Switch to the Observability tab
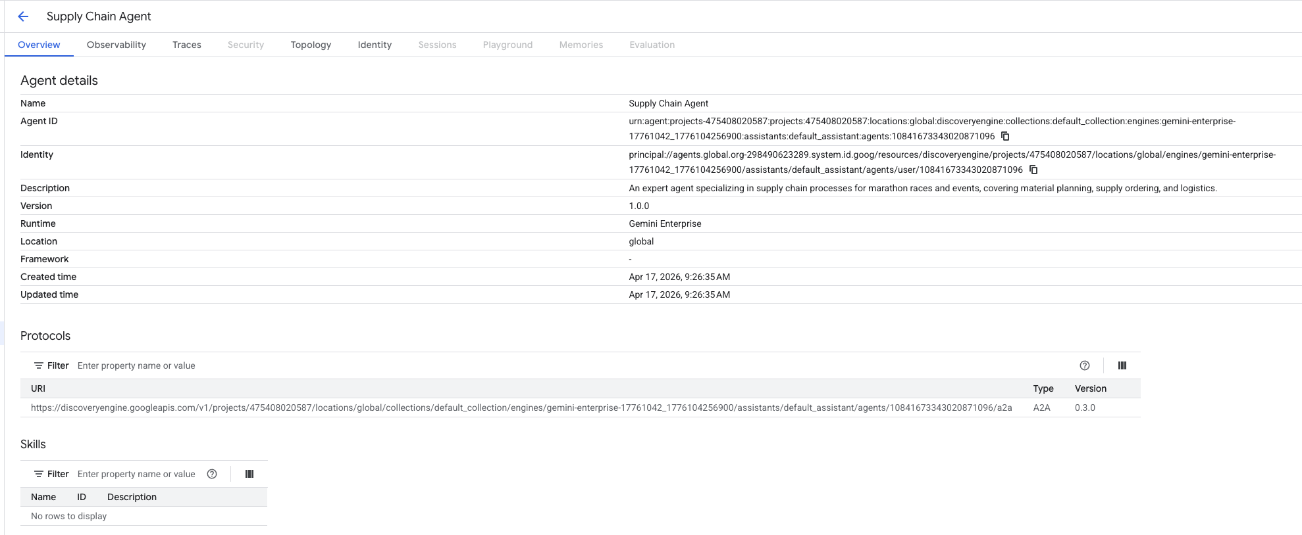The height and width of the screenshot is (535, 1302). pyautogui.click(x=117, y=45)
